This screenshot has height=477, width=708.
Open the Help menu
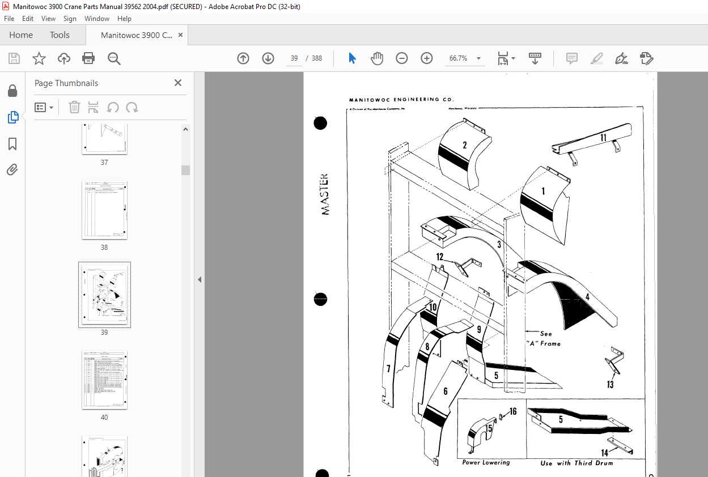(124, 19)
